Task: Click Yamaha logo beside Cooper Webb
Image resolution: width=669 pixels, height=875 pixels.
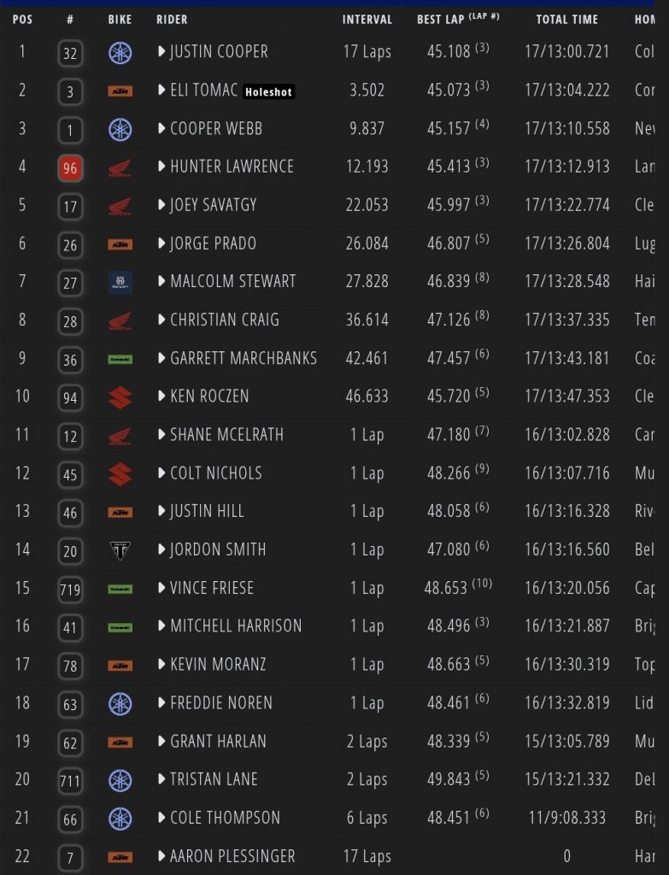Action: 120,130
